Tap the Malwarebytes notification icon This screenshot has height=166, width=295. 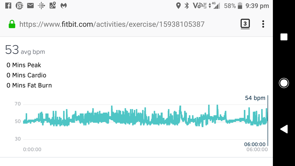(x=63, y=6)
